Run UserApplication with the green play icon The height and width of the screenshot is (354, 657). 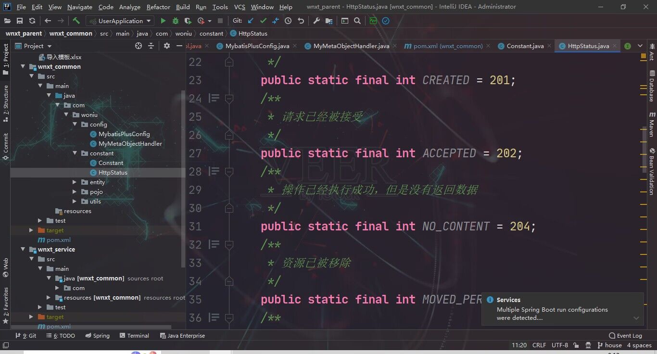point(163,21)
